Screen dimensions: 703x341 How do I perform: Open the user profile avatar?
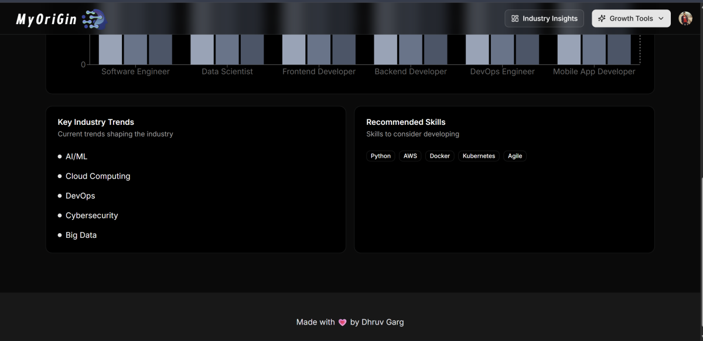coord(685,19)
